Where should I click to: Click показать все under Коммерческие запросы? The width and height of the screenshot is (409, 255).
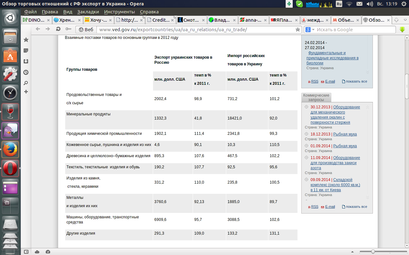tap(356, 207)
